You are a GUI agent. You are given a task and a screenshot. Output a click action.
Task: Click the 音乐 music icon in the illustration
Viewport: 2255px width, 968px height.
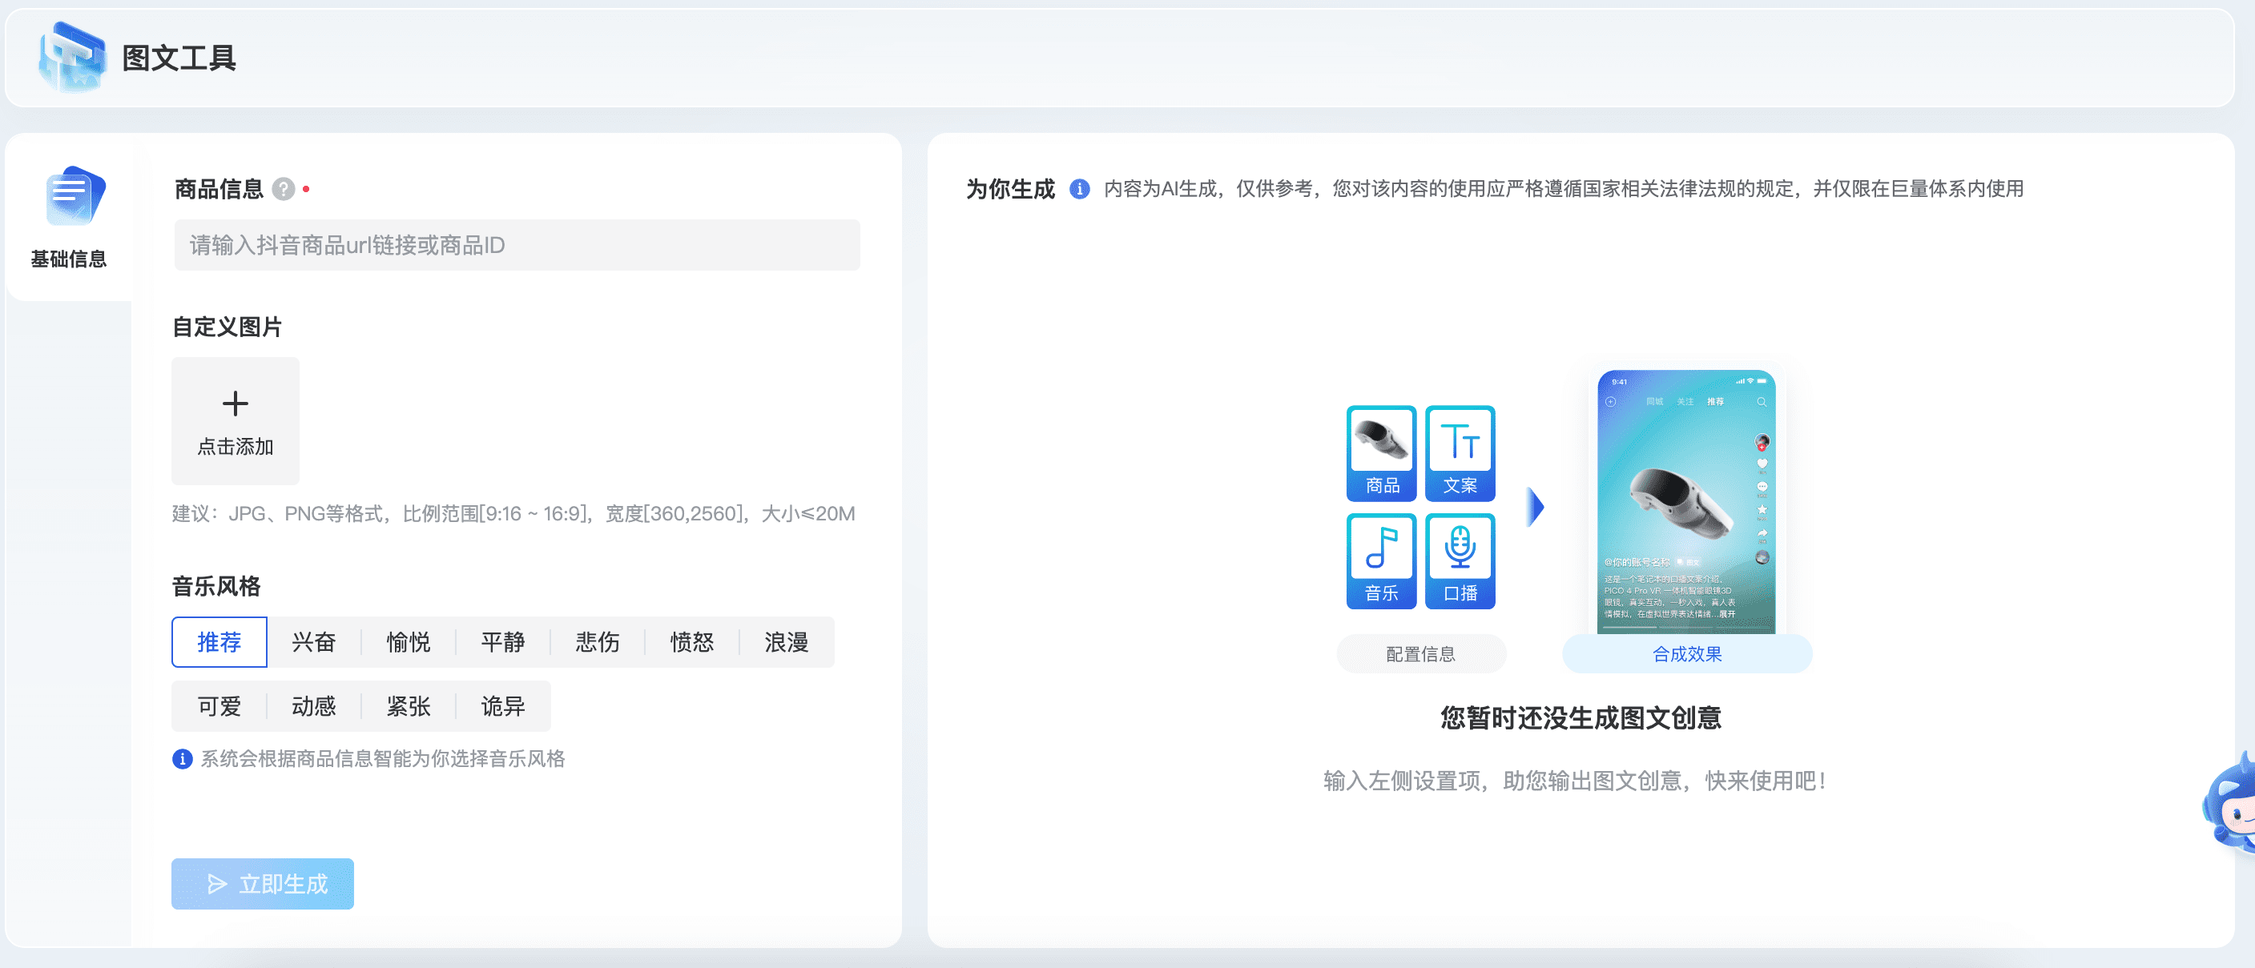click(1381, 561)
